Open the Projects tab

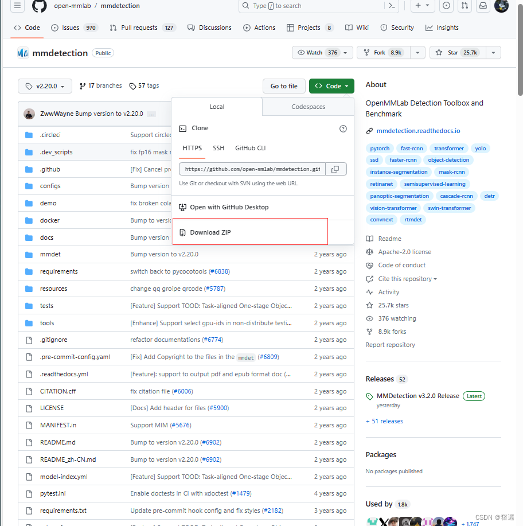[x=310, y=28]
